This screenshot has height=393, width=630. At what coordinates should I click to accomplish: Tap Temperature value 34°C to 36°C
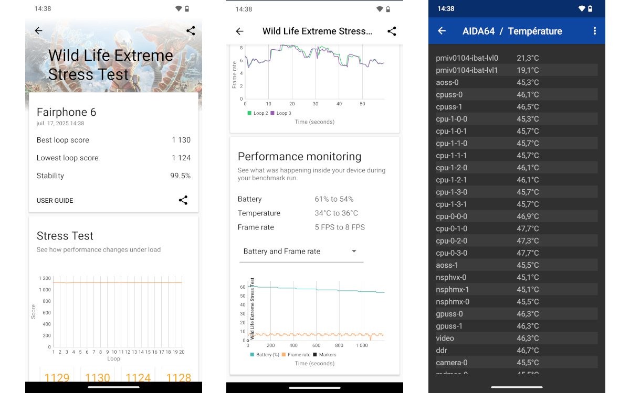point(337,213)
